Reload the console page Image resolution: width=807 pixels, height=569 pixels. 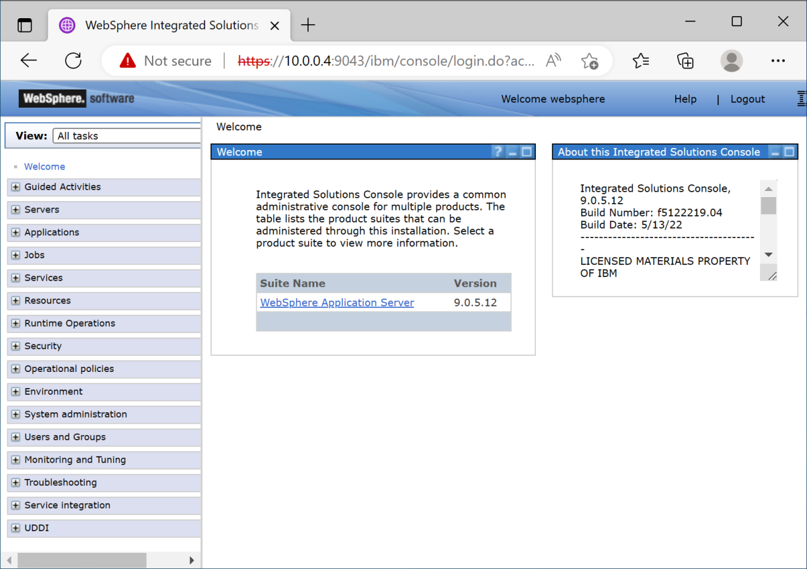click(73, 61)
